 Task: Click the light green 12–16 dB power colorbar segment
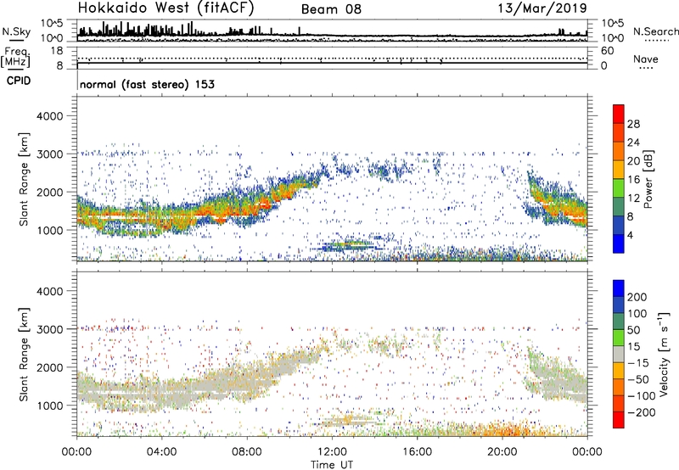click(619, 187)
